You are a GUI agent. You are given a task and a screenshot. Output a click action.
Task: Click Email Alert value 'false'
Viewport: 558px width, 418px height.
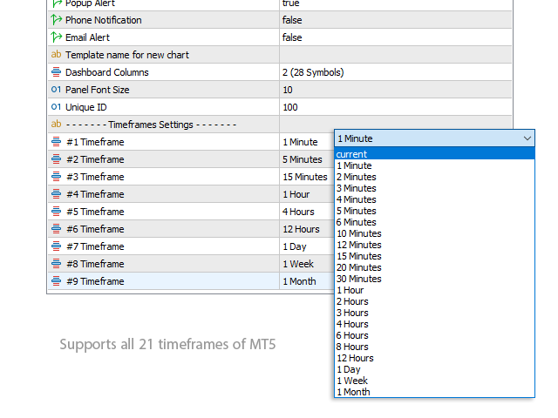tap(292, 37)
